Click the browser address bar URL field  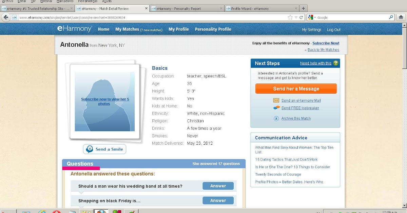click(x=153, y=17)
